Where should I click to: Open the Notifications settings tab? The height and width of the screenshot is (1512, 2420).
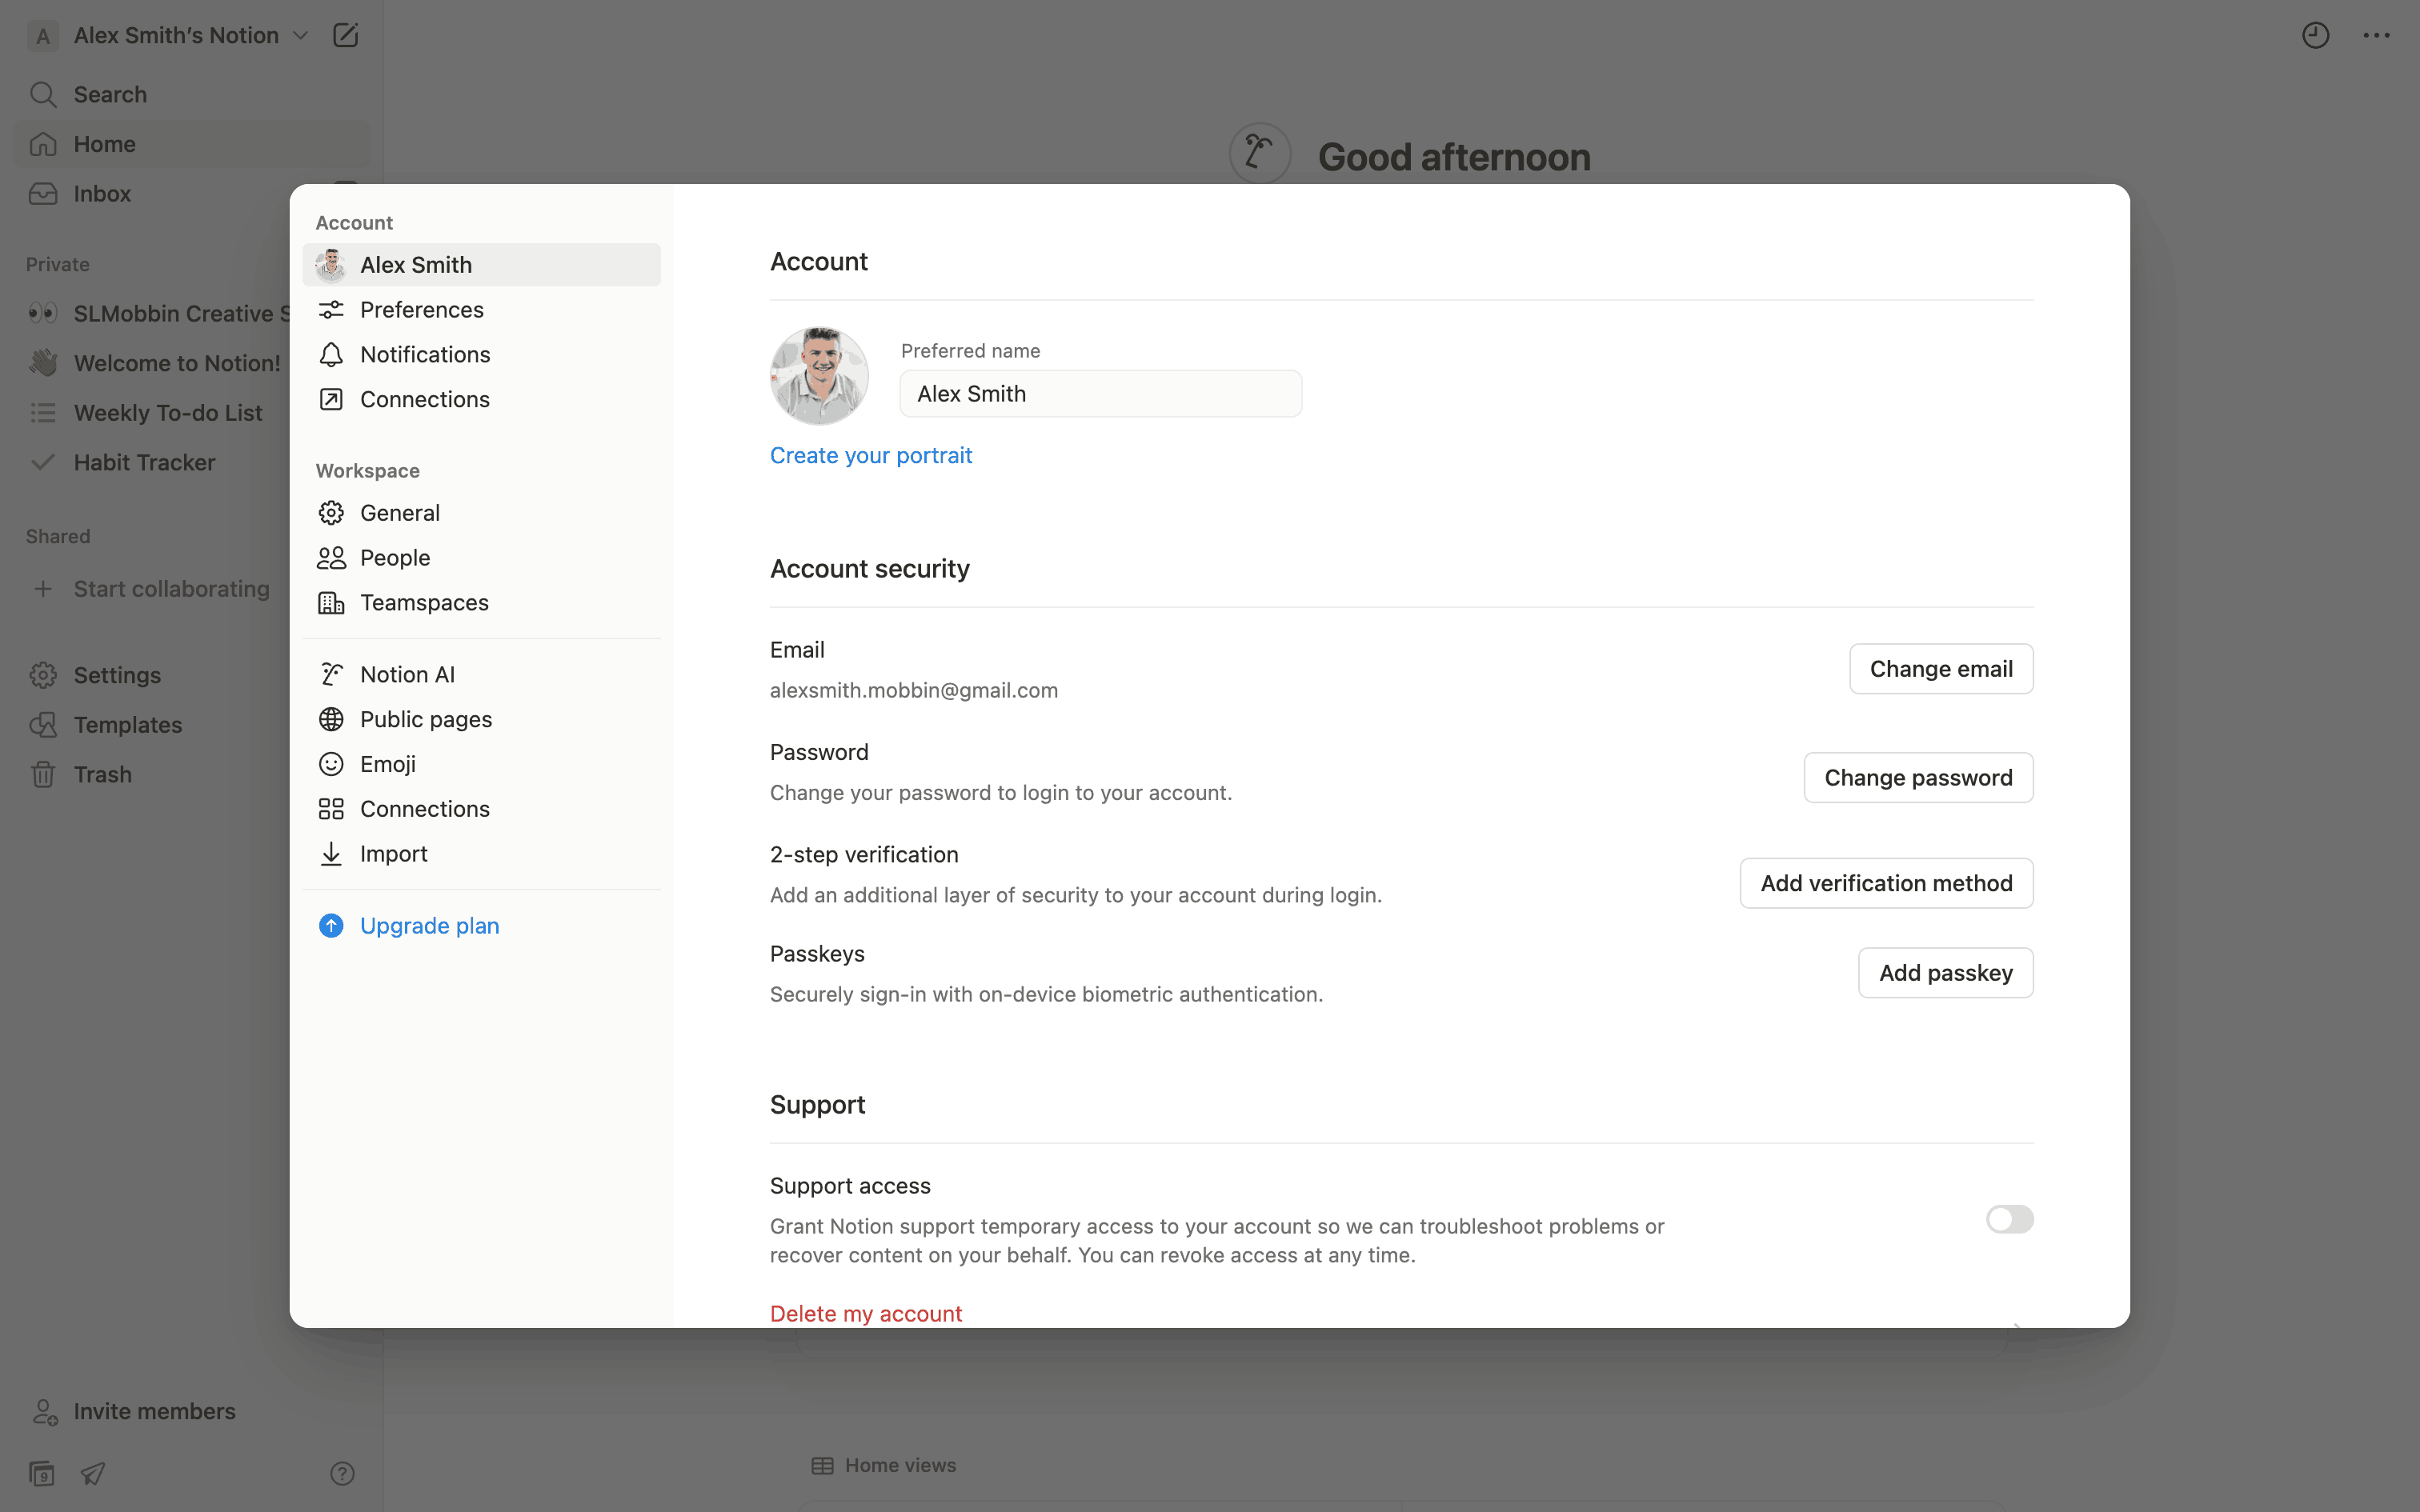(x=425, y=354)
